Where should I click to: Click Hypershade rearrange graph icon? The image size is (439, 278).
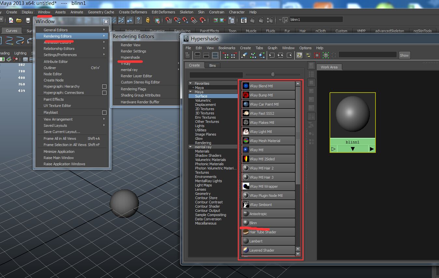click(253, 55)
